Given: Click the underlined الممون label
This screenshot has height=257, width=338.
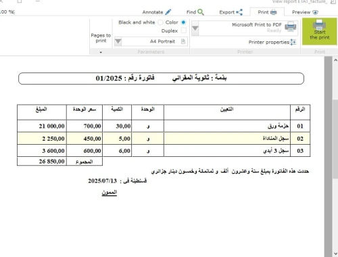Looking at the screenshot, I should (x=110, y=193).
